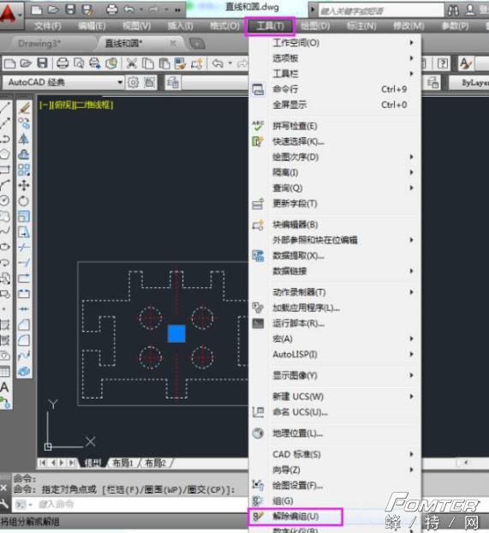Expand the 工具栏 submenu
The image size is (489, 533).
[335, 74]
